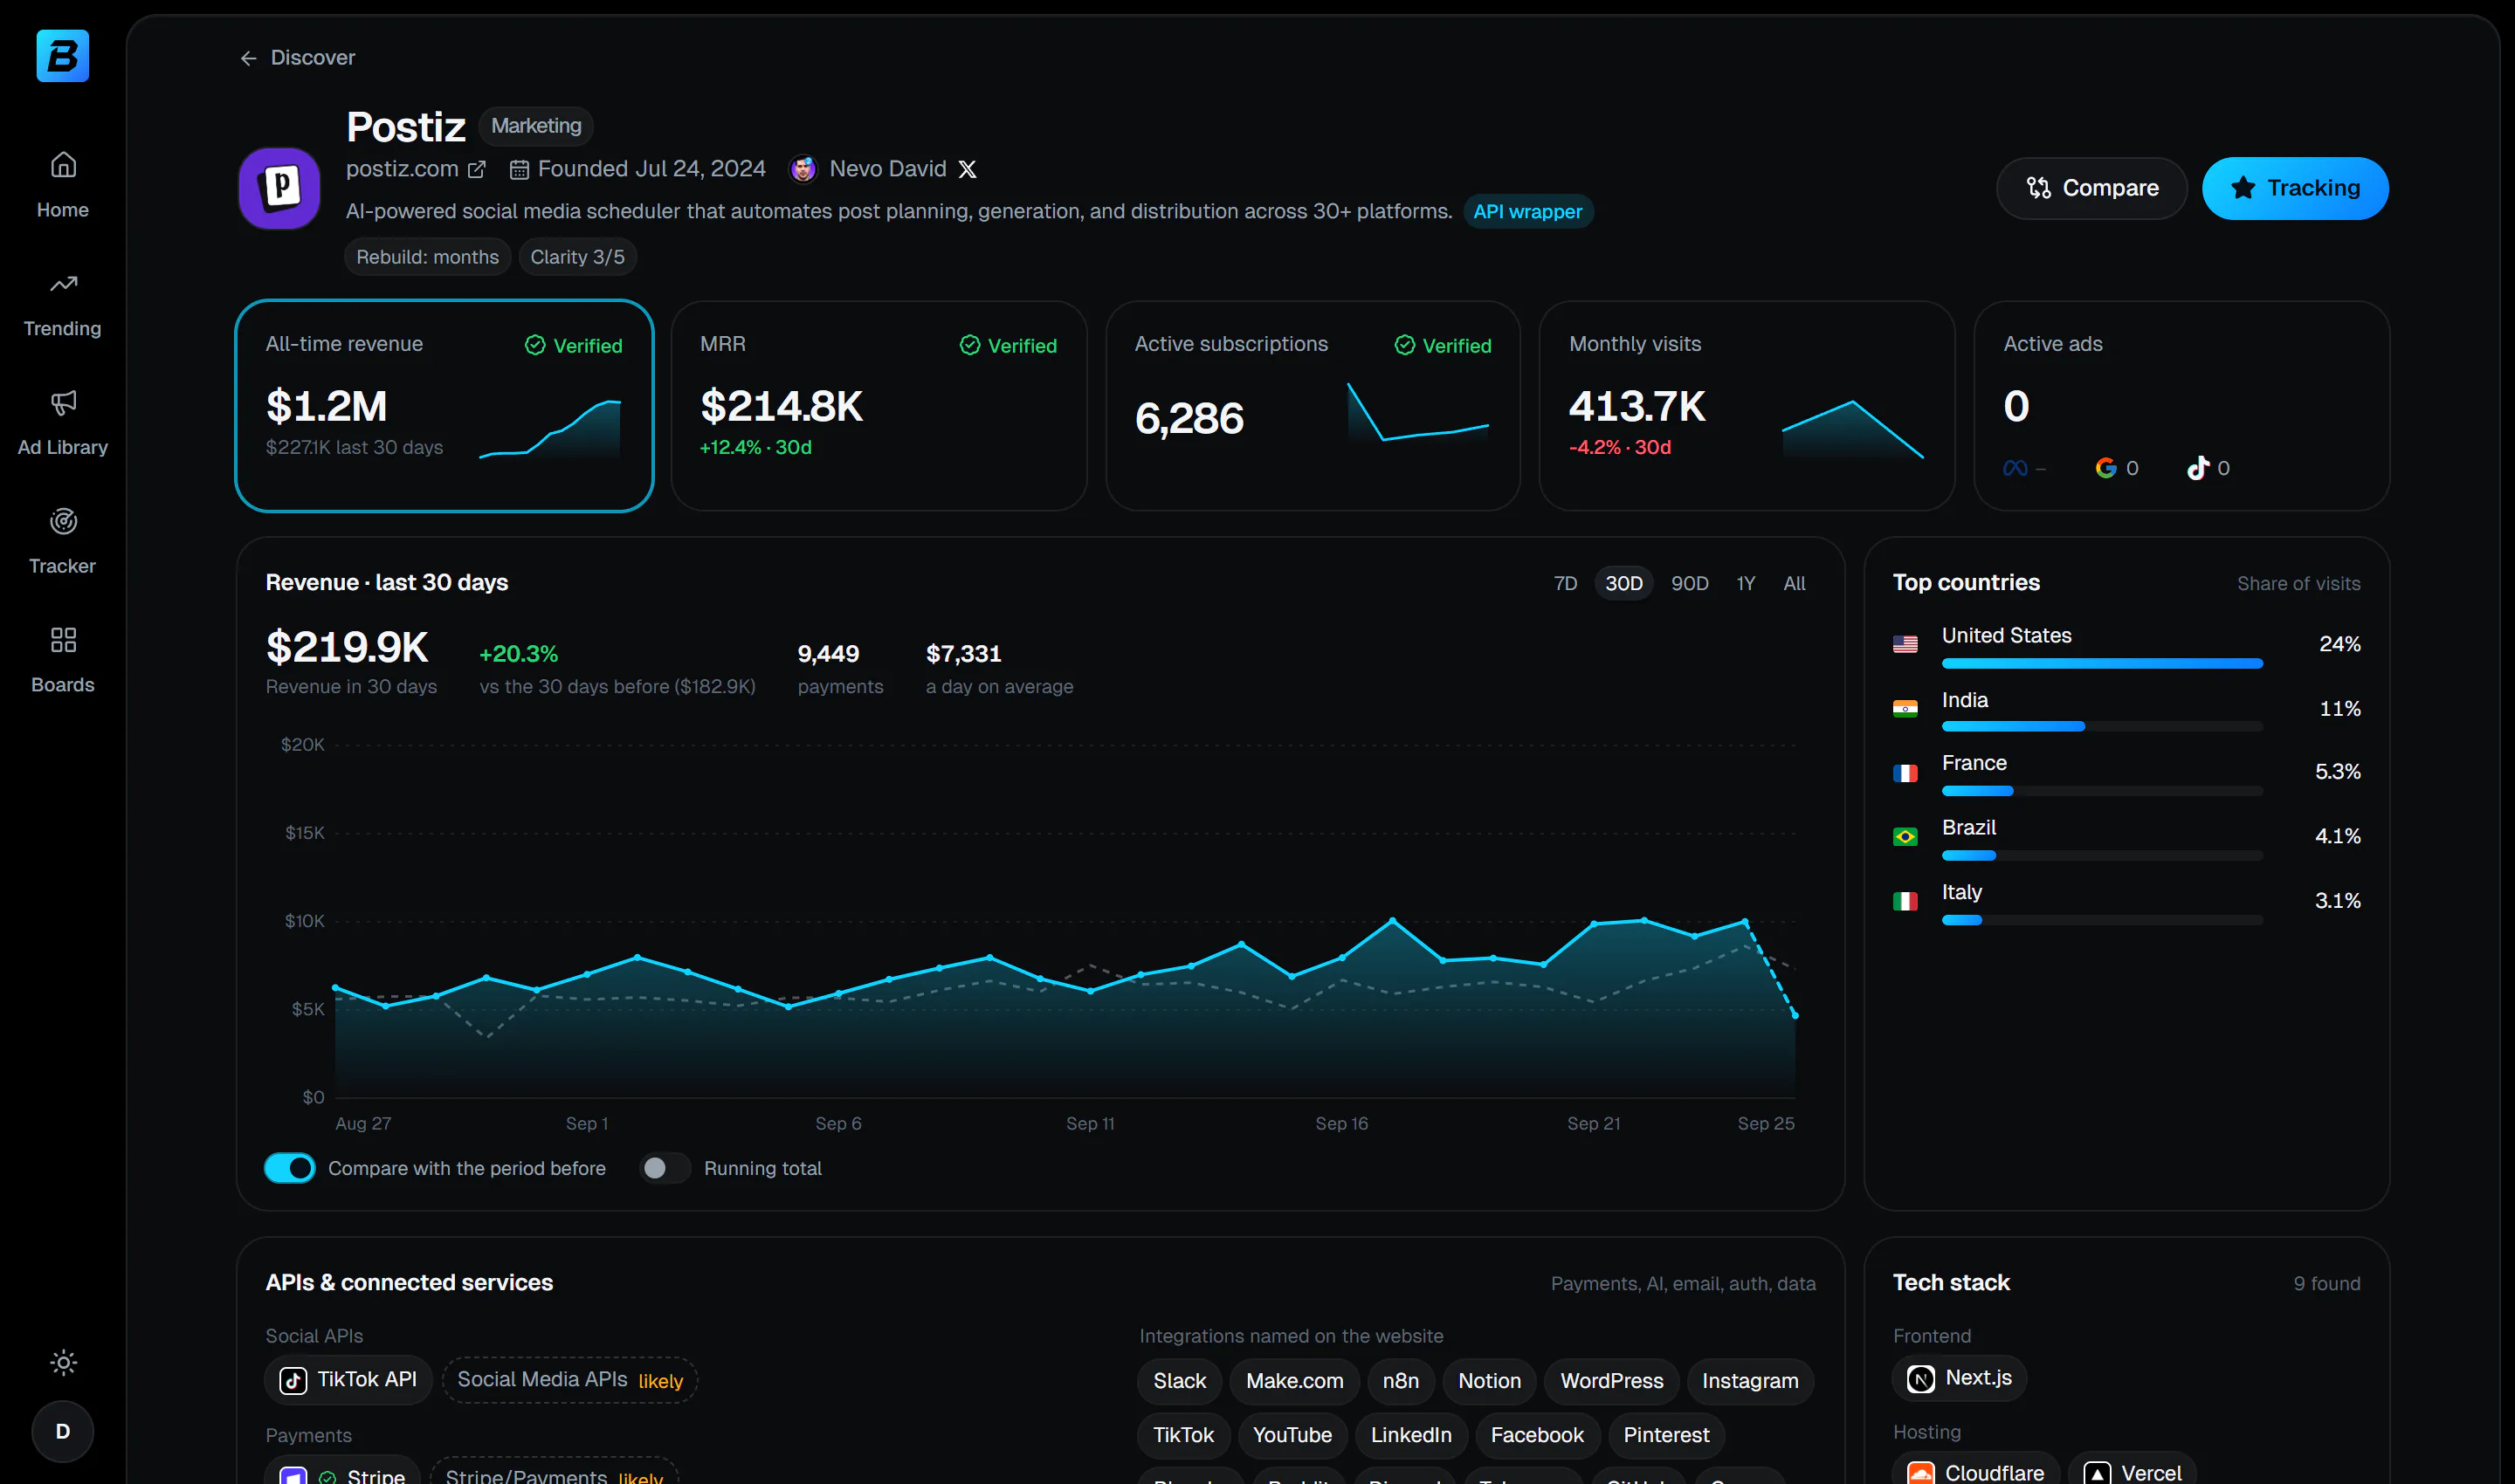Click Nevo David's avatar picture
Image resolution: width=2515 pixels, height=1484 pixels.
[x=803, y=169]
